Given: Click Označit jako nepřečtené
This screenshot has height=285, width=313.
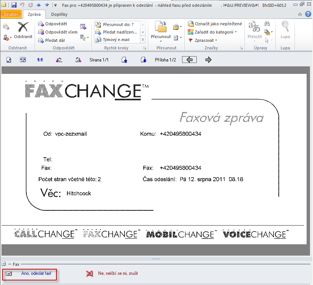Looking at the screenshot, I should click(x=215, y=24).
